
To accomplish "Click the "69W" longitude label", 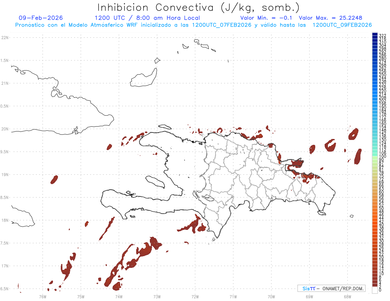I will click(x=309, y=296).
